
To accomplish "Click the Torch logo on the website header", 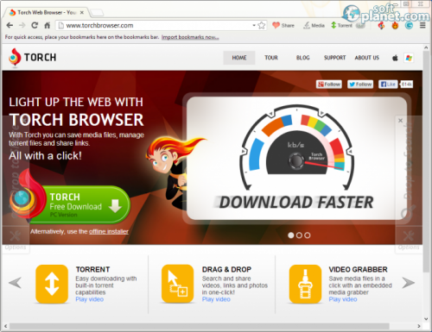I will [32, 57].
